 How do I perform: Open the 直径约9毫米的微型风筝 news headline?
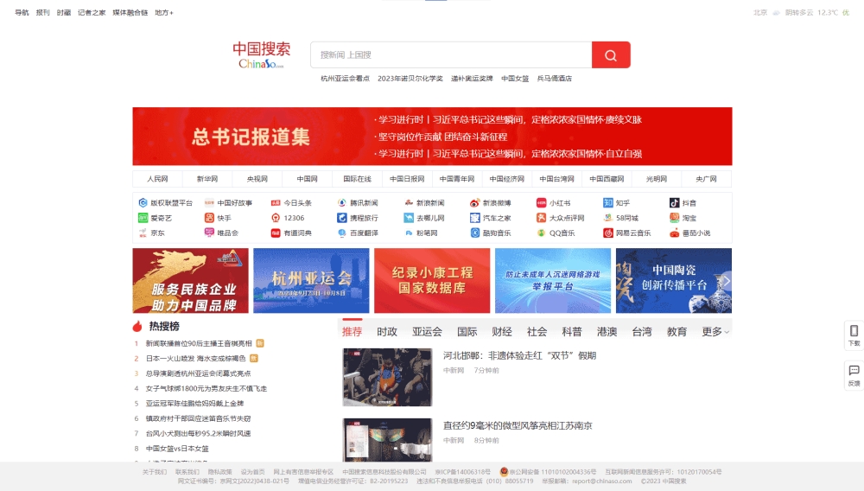pos(518,425)
